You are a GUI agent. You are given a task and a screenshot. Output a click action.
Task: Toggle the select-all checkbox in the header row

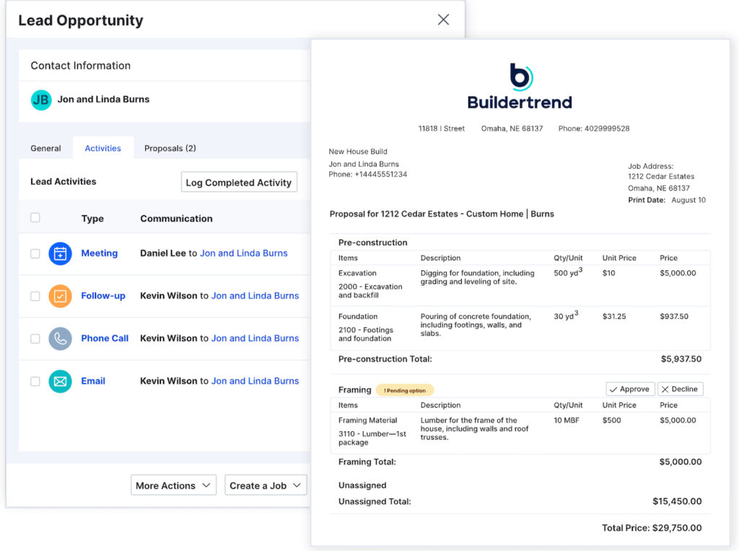(35, 218)
